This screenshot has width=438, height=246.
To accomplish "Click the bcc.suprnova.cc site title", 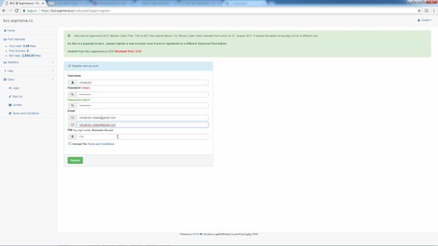I will (x=18, y=20).
